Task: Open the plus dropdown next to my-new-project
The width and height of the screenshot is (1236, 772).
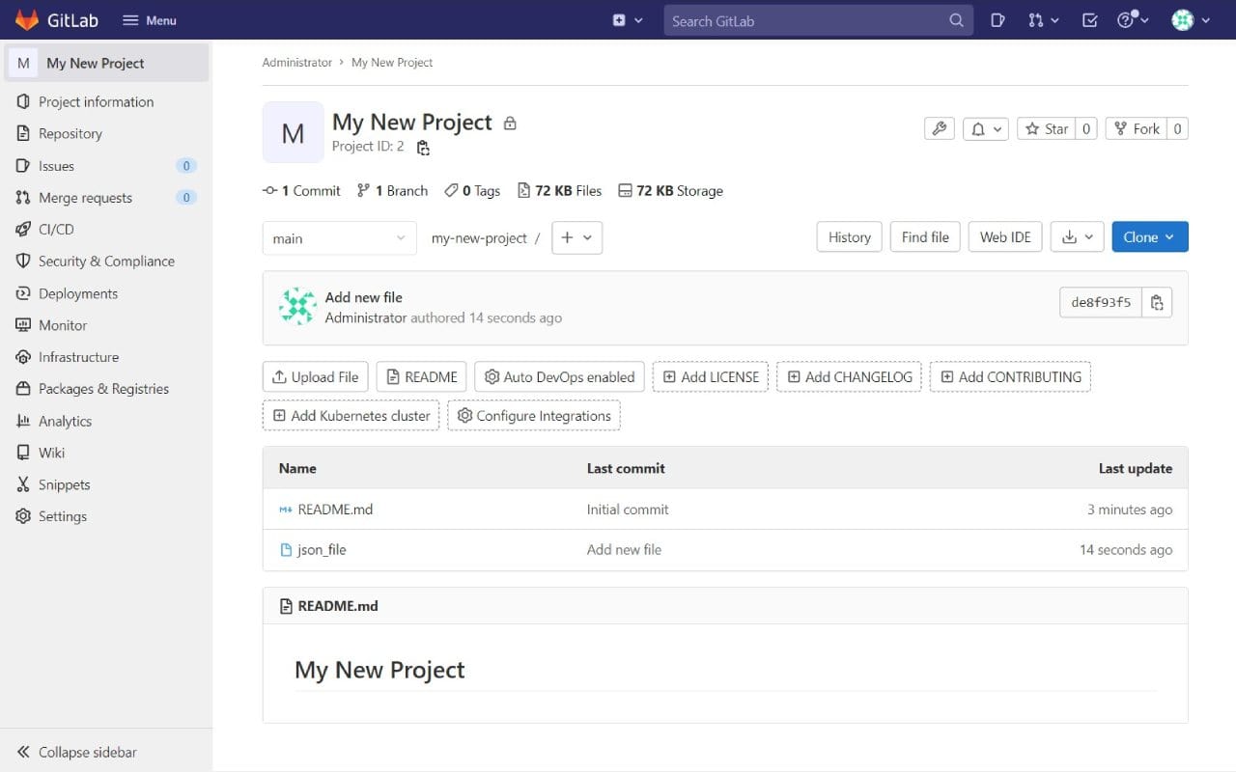Action: 576,237
